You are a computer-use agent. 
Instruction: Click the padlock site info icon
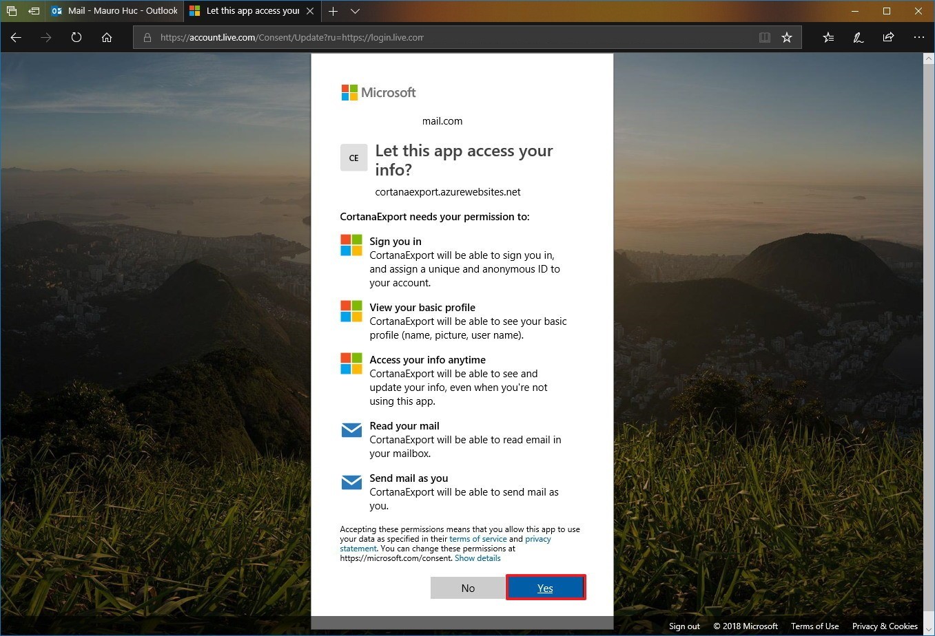[x=147, y=38]
